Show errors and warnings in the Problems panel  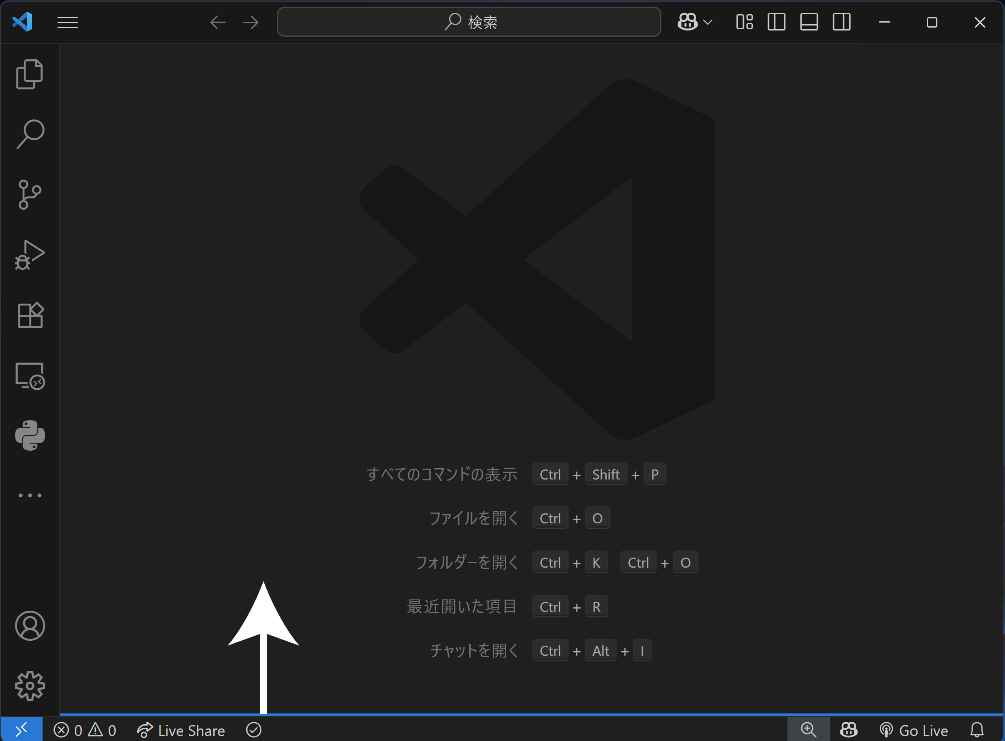[x=85, y=730]
